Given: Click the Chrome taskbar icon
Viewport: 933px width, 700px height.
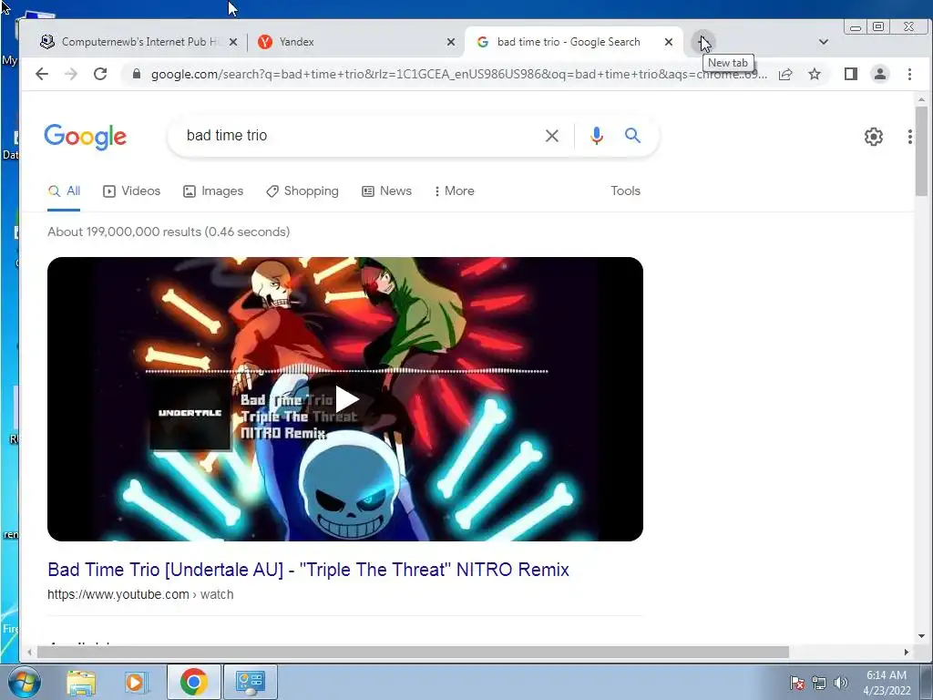Looking at the screenshot, I should click(194, 682).
